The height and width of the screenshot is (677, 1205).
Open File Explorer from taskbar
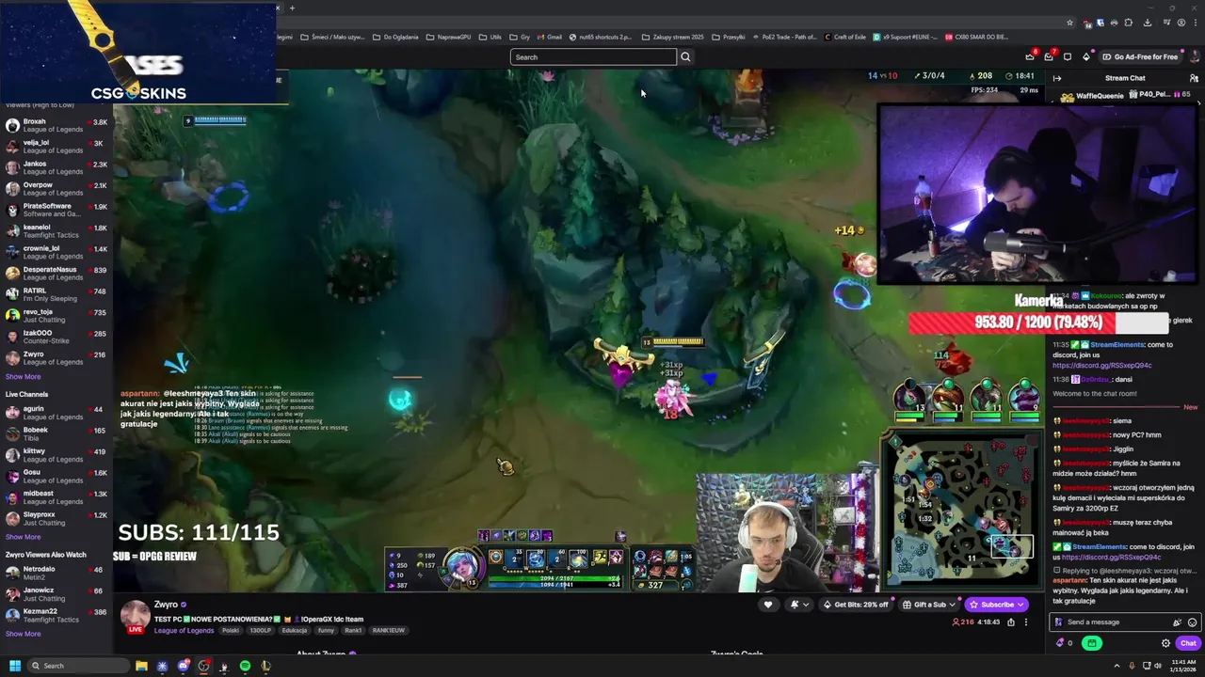point(141,666)
